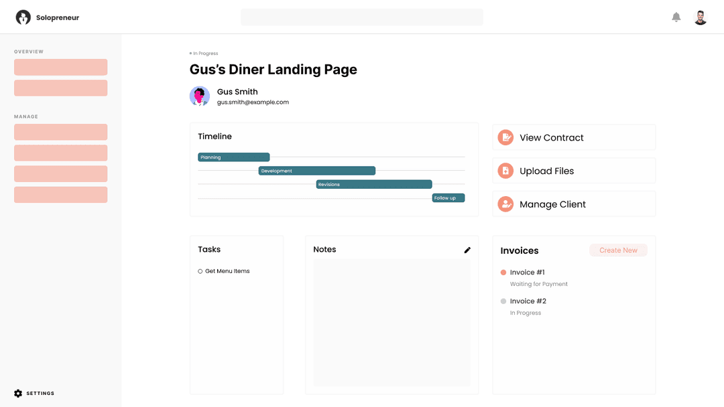This screenshot has height=407, width=724.
Task: Click the Planning bar in the timeline
Action: click(x=233, y=157)
